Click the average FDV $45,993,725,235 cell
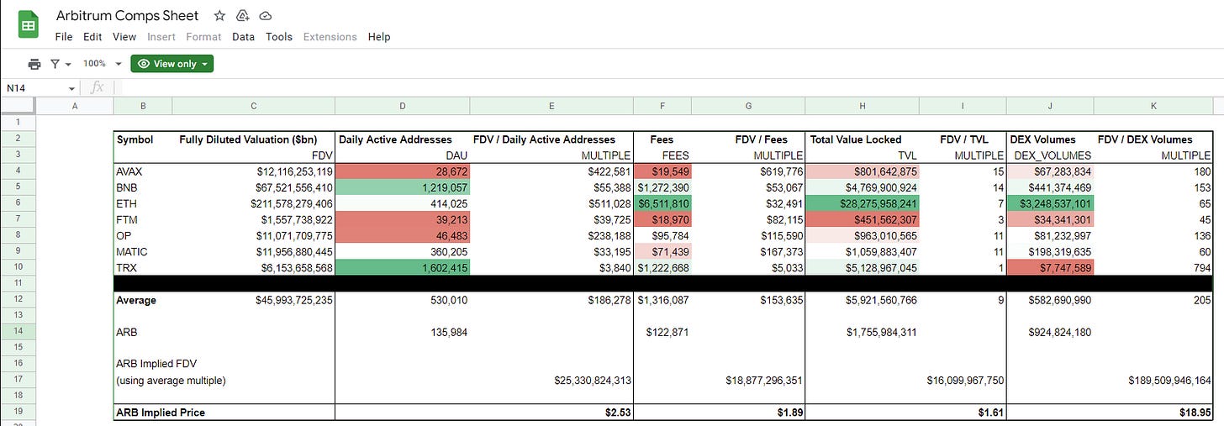The height and width of the screenshot is (426, 1224). click(254, 300)
